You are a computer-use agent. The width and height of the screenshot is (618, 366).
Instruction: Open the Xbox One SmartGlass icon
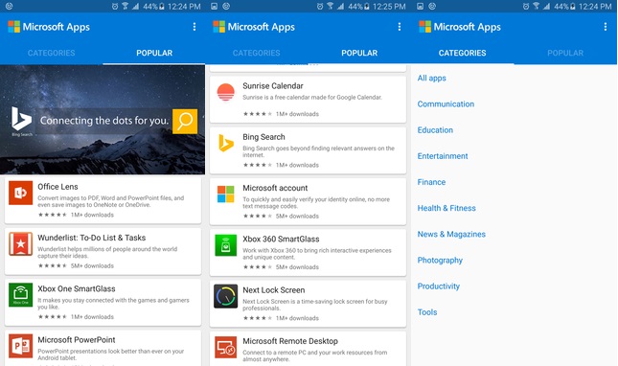20,295
